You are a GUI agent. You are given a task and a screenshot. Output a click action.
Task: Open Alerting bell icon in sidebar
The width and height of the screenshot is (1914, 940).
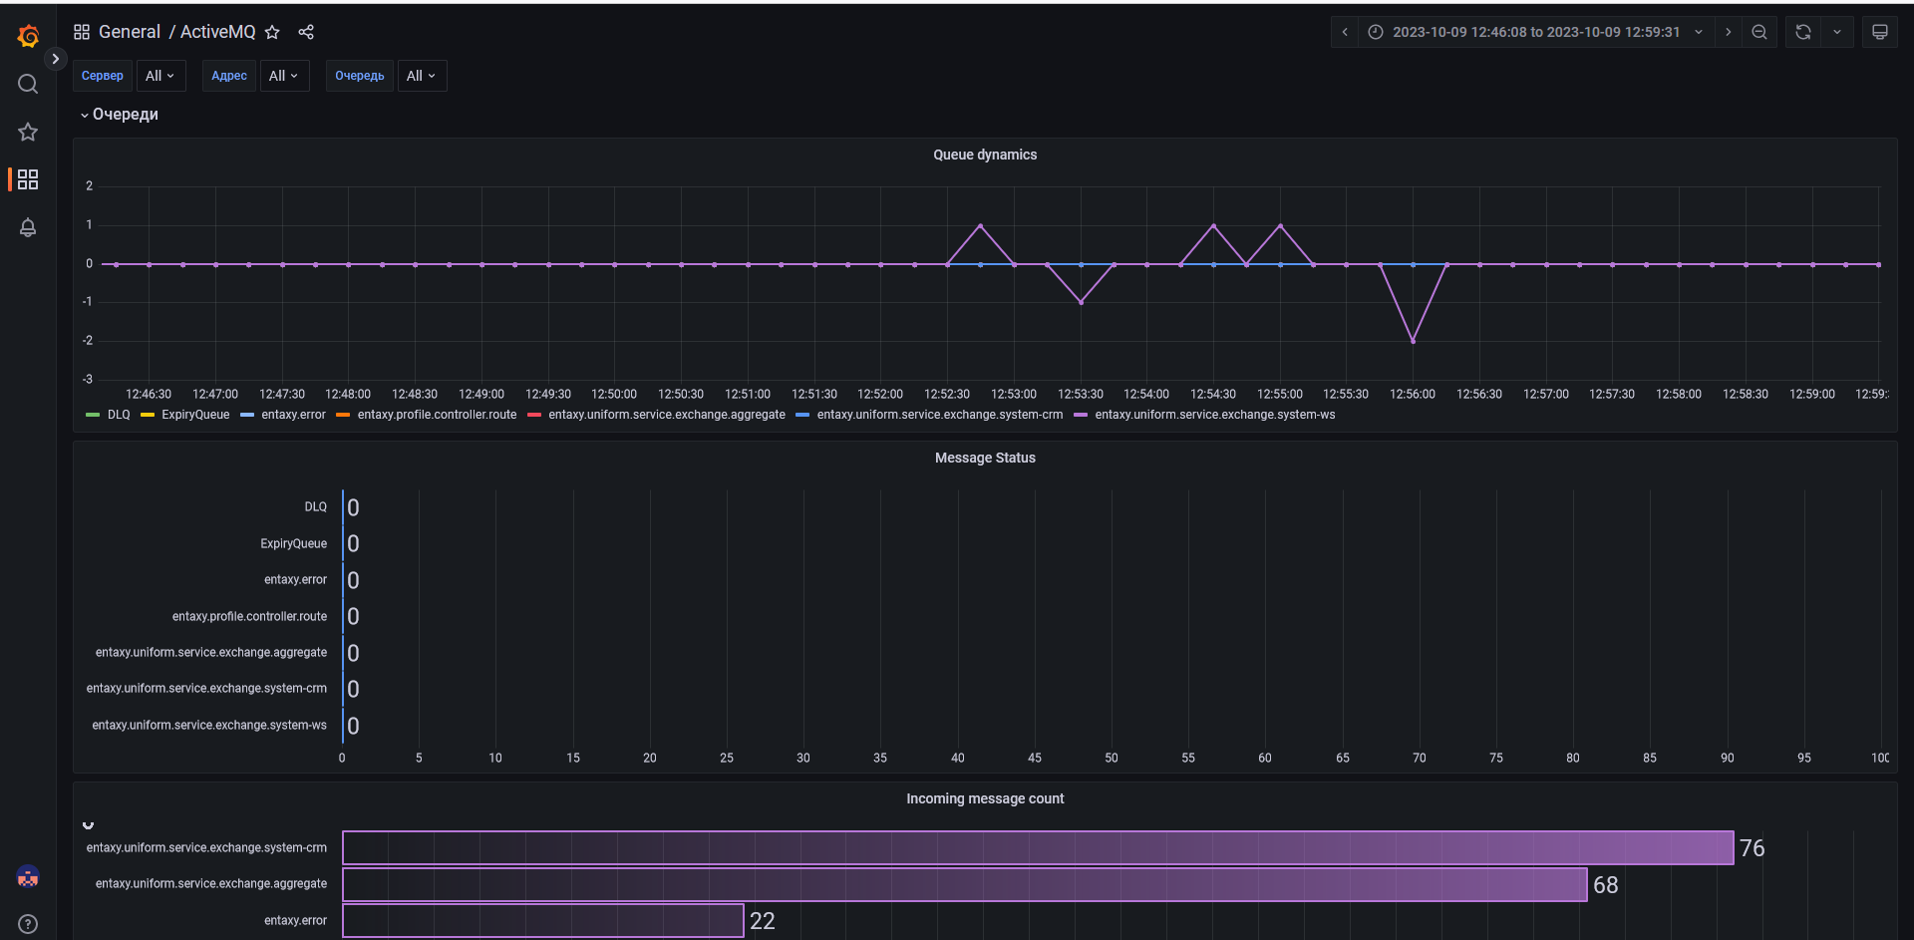click(28, 227)
